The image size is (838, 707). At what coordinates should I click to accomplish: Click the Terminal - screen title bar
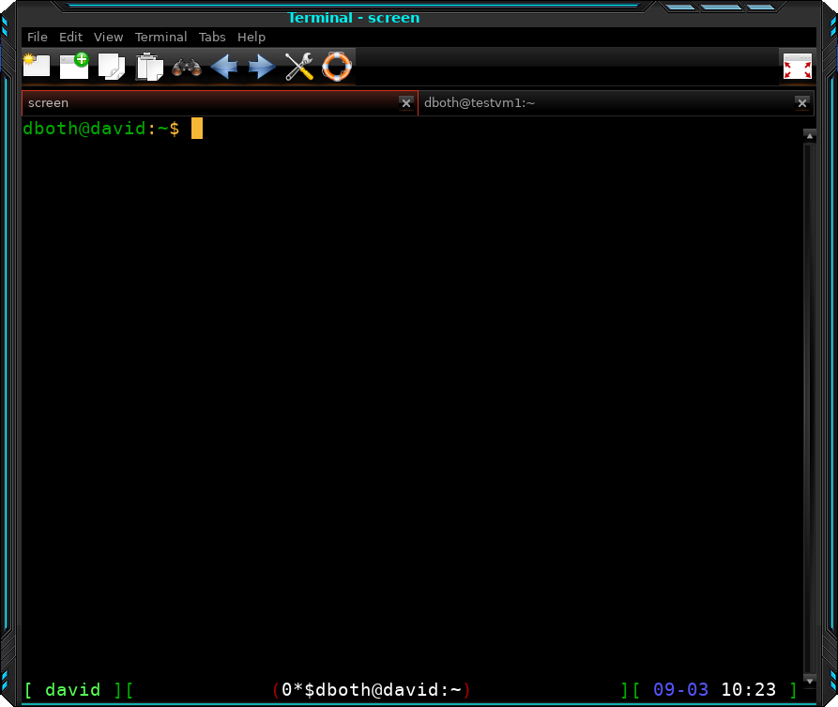tap(354, 18)
